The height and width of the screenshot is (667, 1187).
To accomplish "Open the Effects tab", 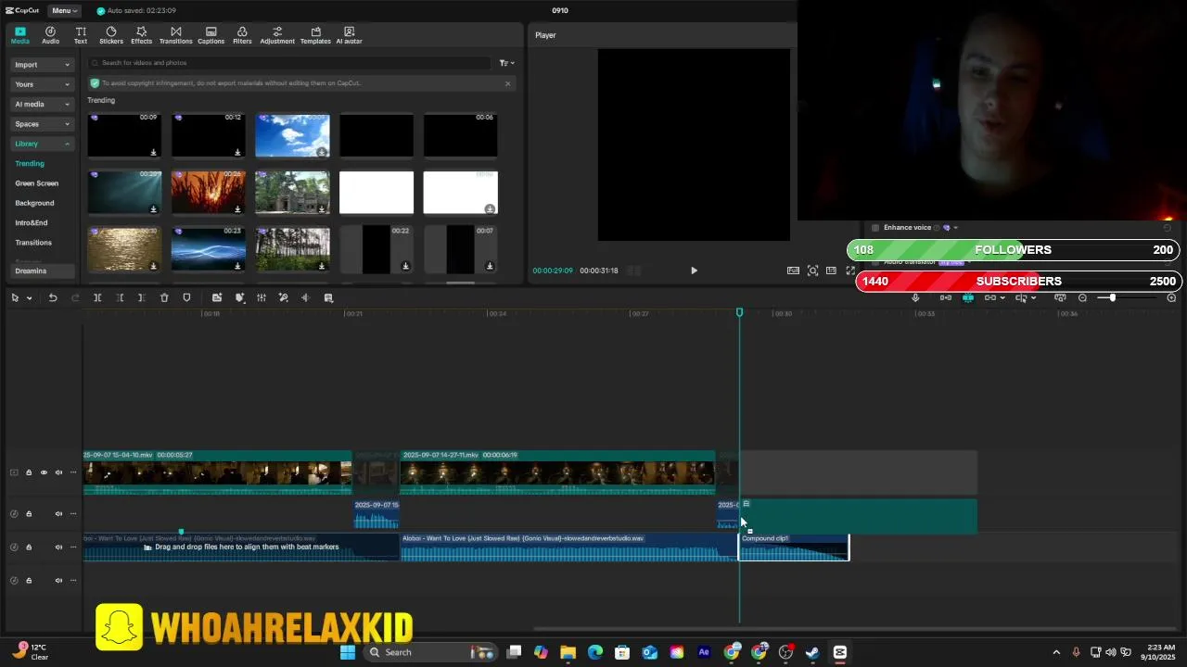I will click(141, 35).
